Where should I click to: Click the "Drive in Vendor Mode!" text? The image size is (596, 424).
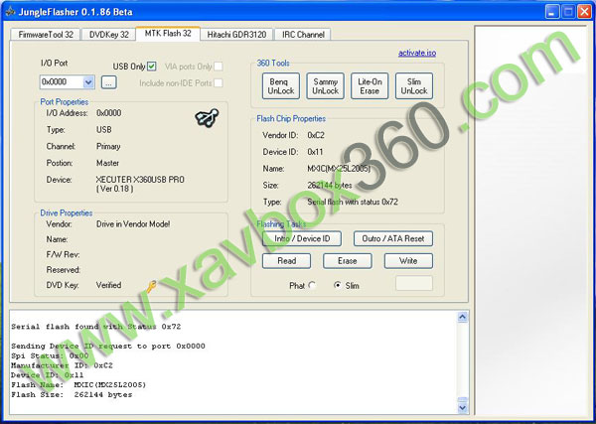(x=133, y=224)
